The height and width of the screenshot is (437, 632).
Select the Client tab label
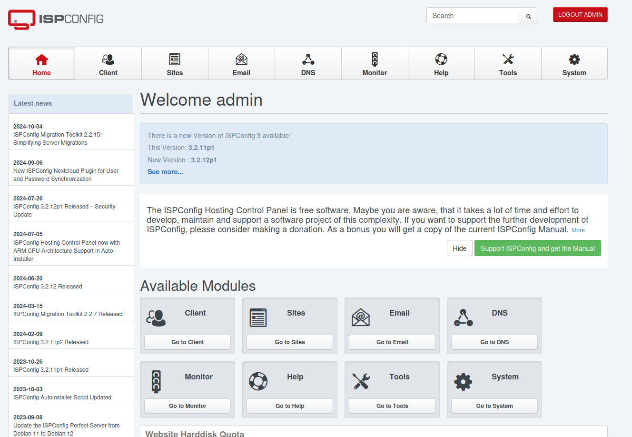[x=108, y=73]
